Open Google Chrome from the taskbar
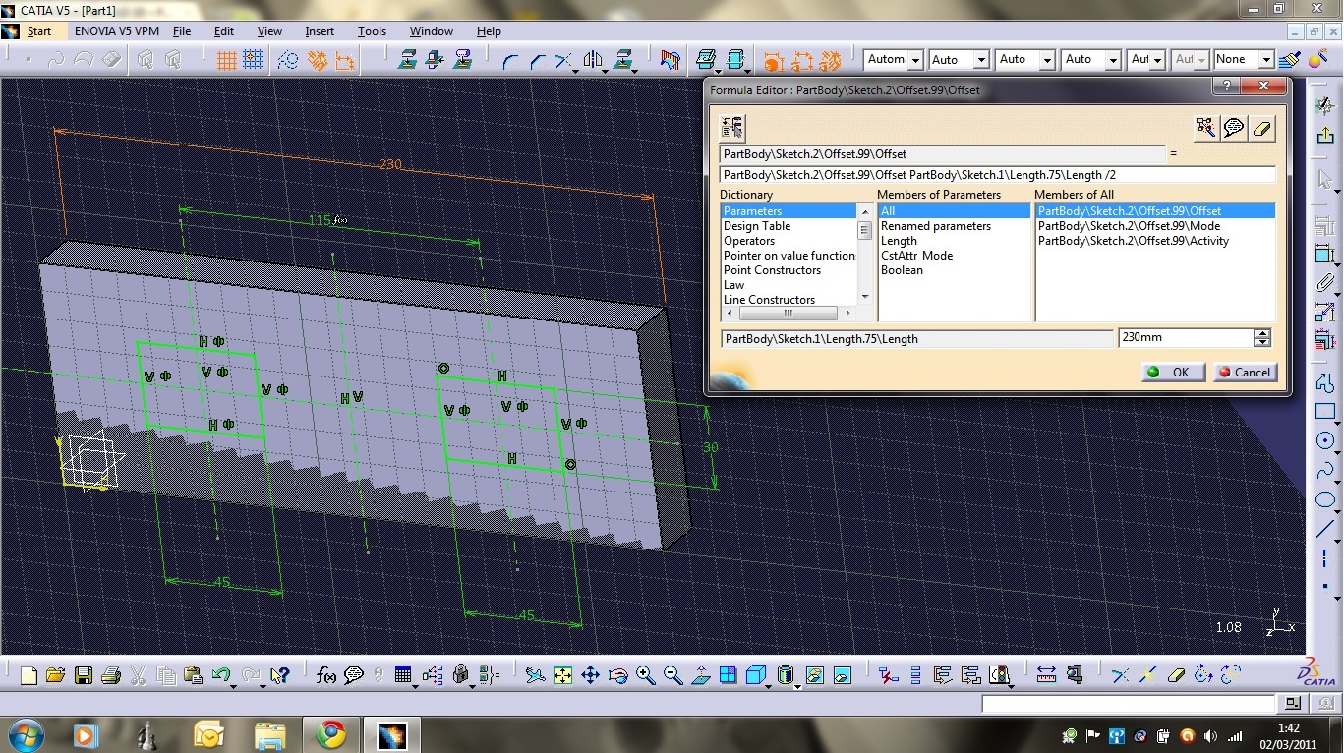The height and width of the screenshot is (753, 1344). tap(330, 734)
